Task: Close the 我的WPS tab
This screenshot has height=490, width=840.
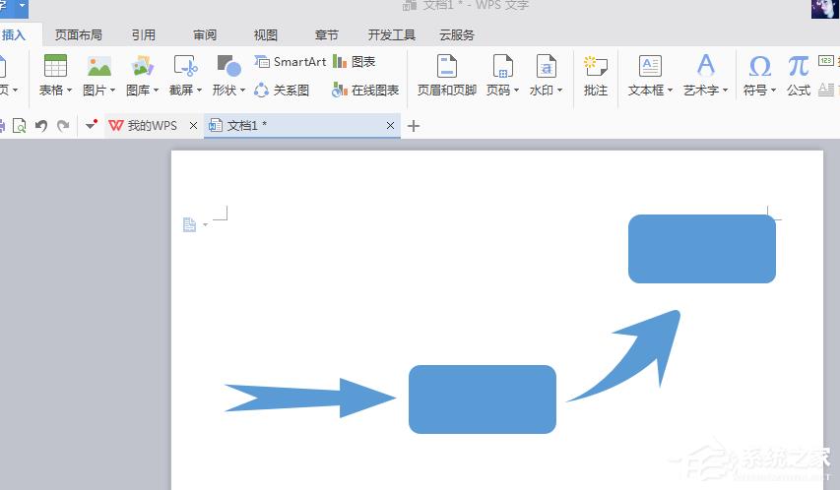Action: coord(193,126)
